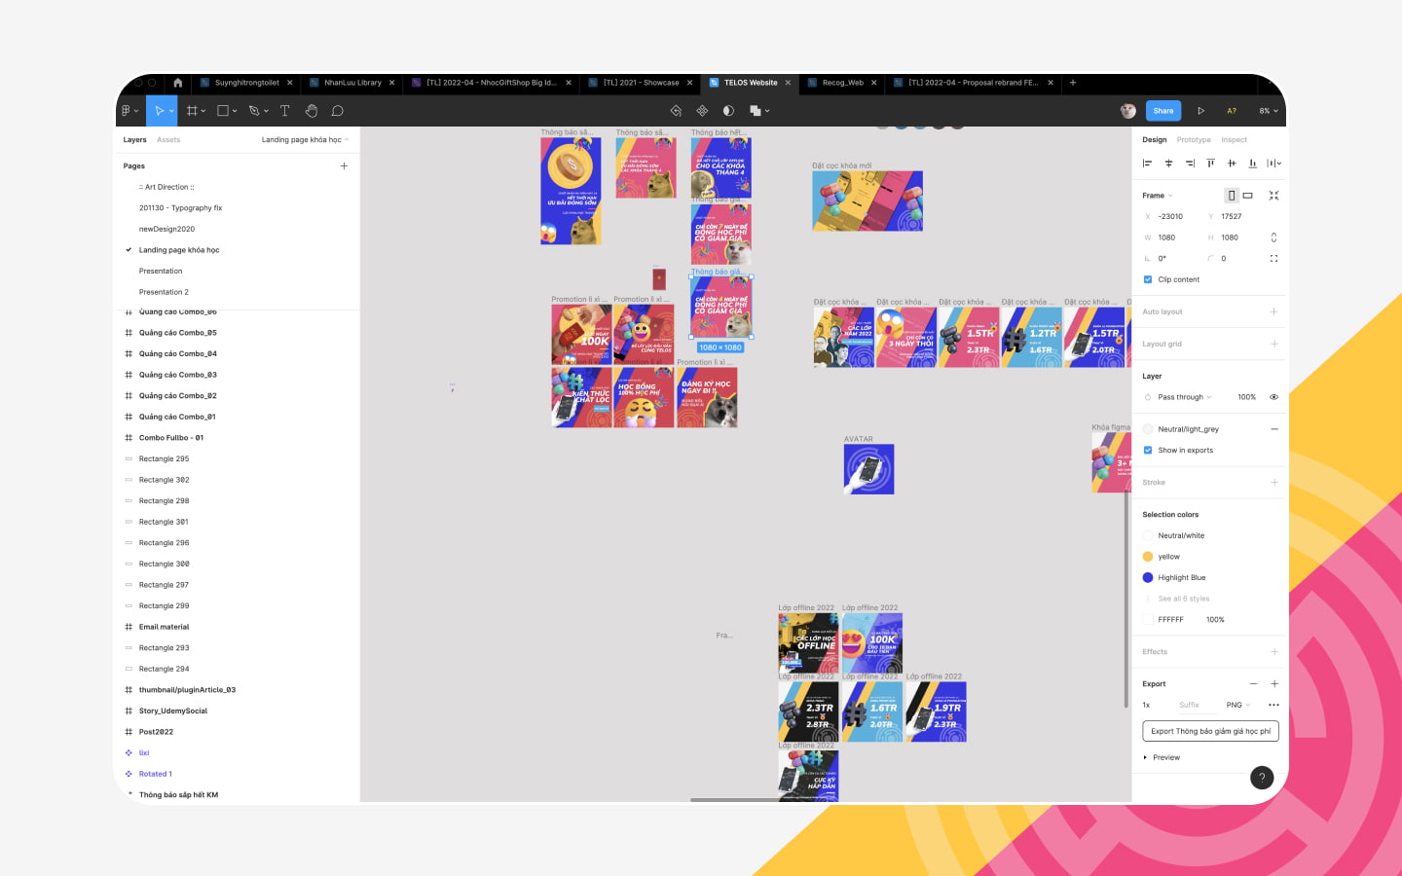Select the Text tool
Viewport: 1402px width, 876px height.
pyautogui.click(x=285, y=111)
